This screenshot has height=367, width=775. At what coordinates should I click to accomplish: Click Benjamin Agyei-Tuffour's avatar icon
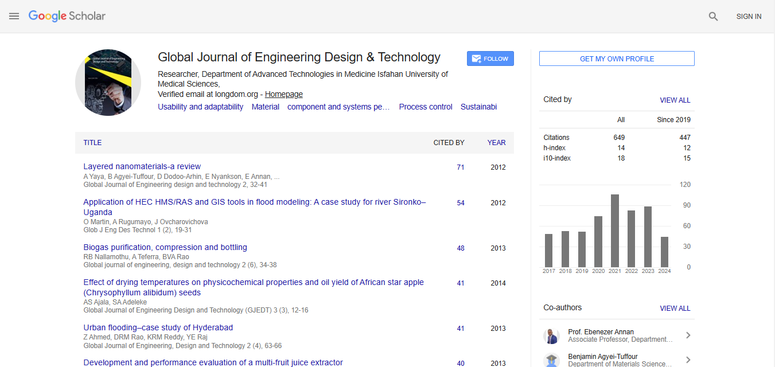click(552, 360)
